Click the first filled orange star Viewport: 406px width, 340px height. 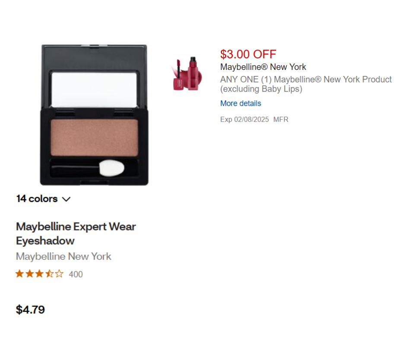(19, 274)
